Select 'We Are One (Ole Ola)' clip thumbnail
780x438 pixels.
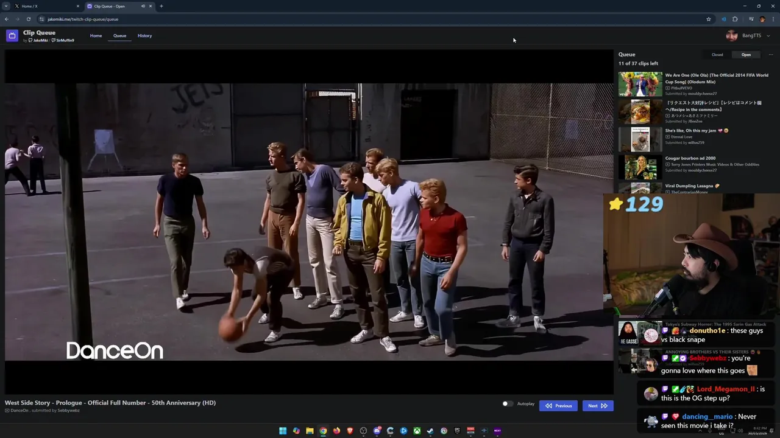tap(640, 84)
